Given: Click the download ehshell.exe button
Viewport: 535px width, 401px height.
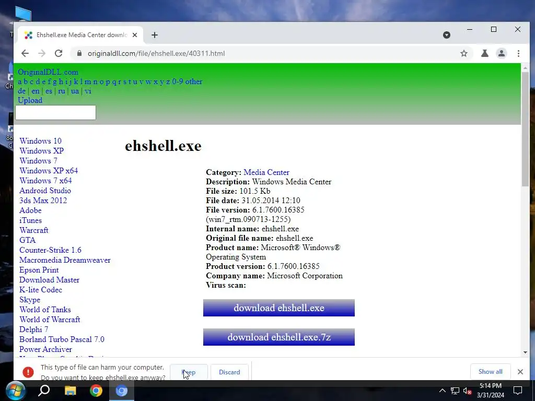Looking at the screenshot, I should pos(279,308).
